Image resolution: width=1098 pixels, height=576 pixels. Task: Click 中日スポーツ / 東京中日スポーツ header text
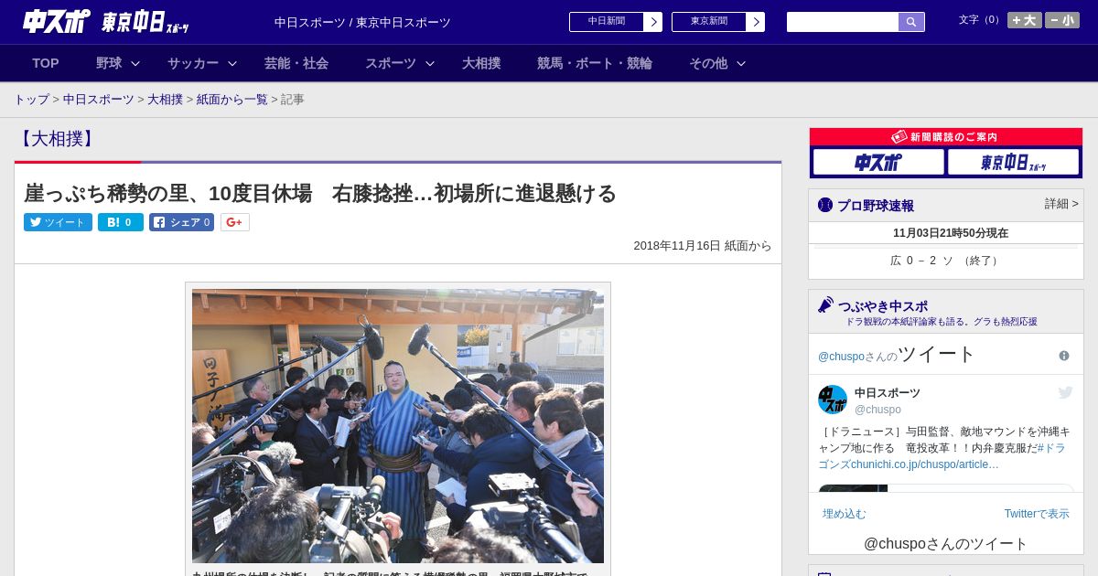pos(362,23)
